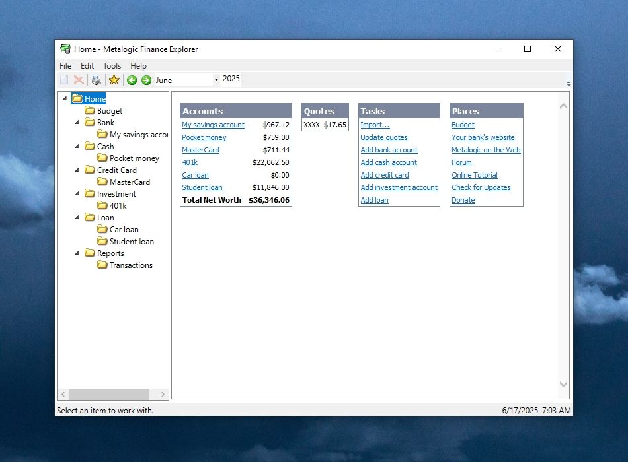Open the Edit menu
Screen dimensions: 628x462
pyautogui.click(x=87, y=66)
